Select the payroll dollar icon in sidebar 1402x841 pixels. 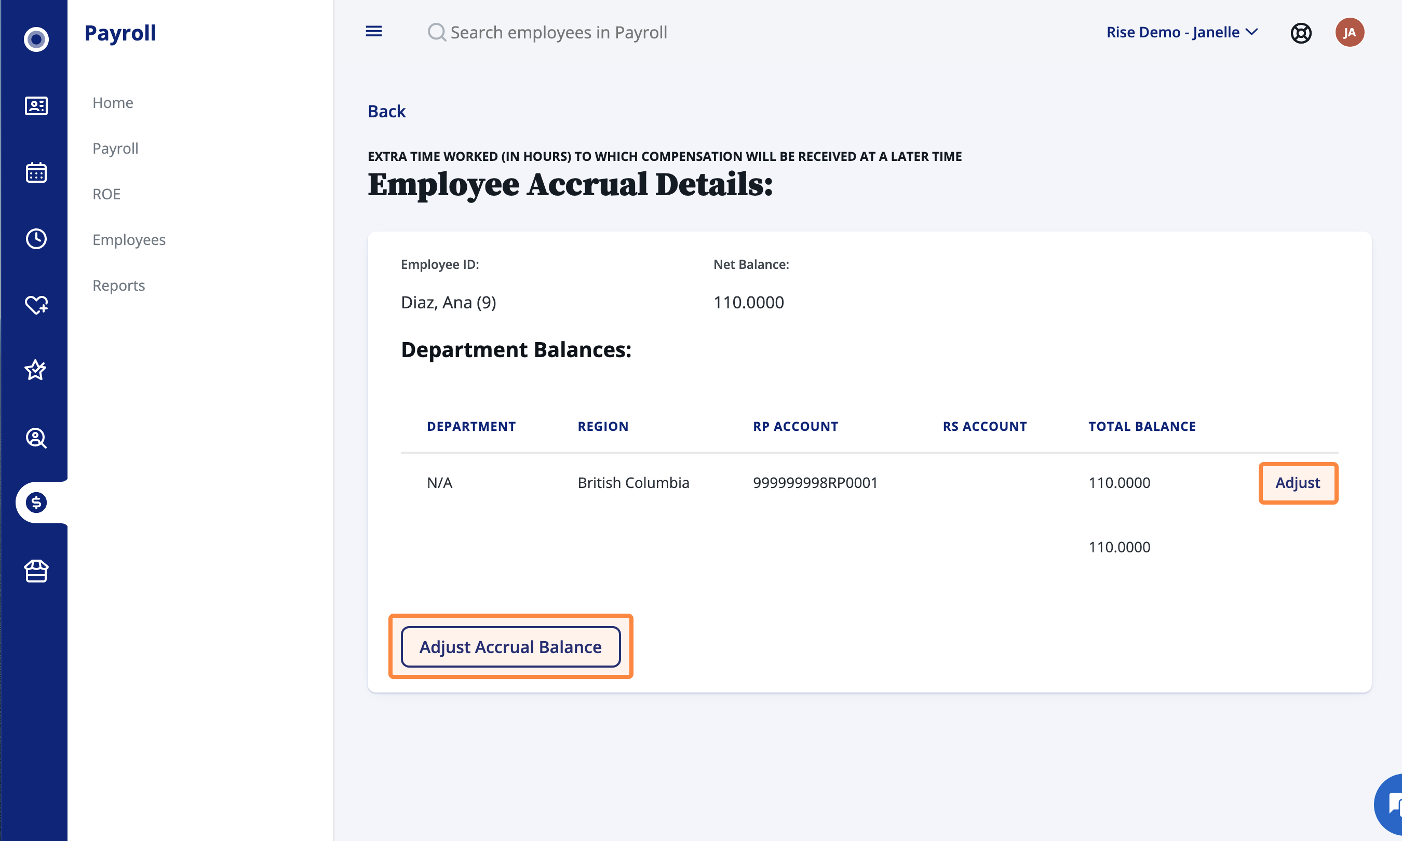point(36,503)
